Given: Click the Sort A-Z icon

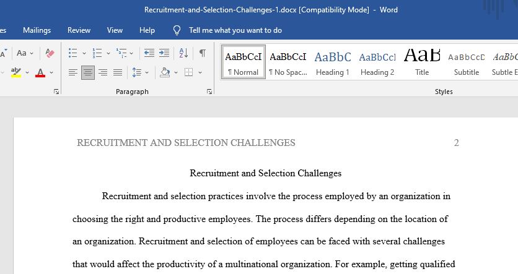Looking at the screenshot, I should [x=183, y=53].
